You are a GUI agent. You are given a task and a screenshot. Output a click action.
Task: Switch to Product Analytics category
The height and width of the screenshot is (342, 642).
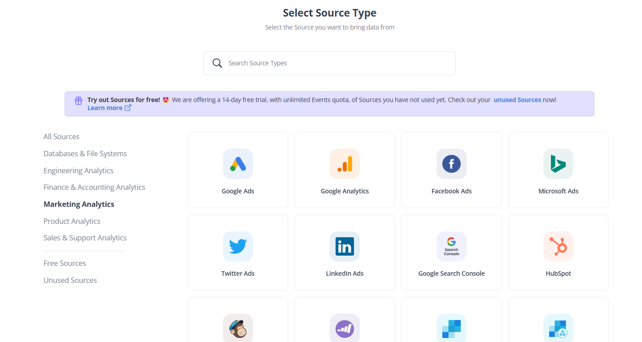pyautogui.click(x=72, y=221)
